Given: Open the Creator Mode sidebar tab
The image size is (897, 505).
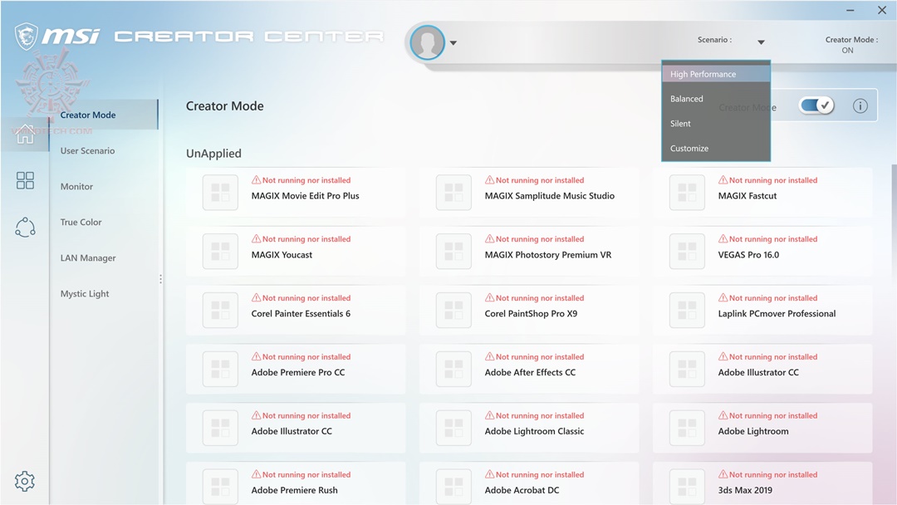Looking at the screenshot, I should point(104,115).
